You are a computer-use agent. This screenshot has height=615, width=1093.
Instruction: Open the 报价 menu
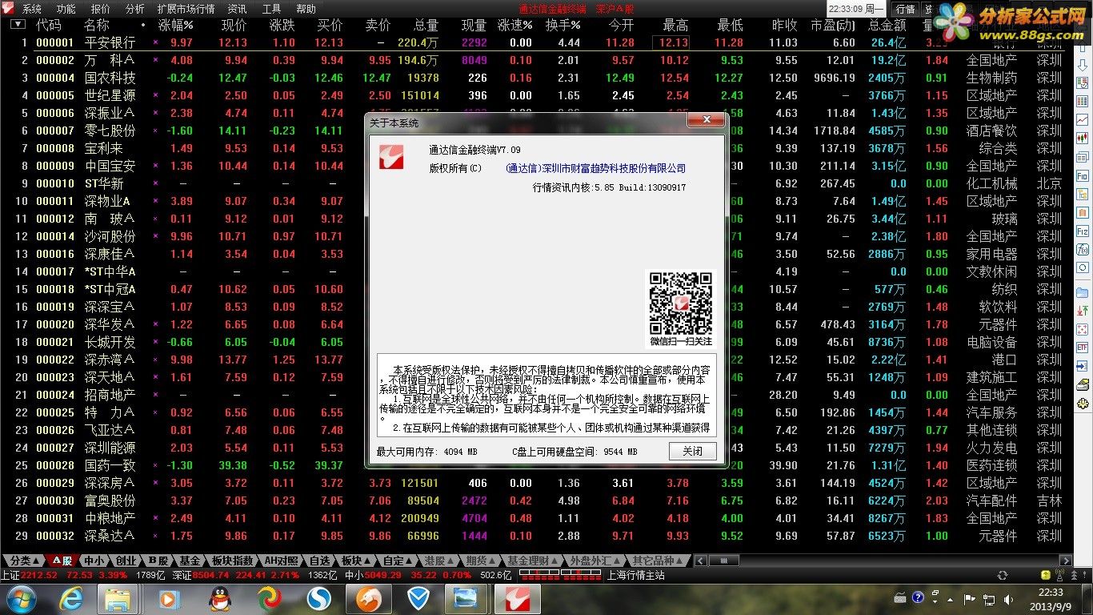pyautogui.click(x=101, y=9)
